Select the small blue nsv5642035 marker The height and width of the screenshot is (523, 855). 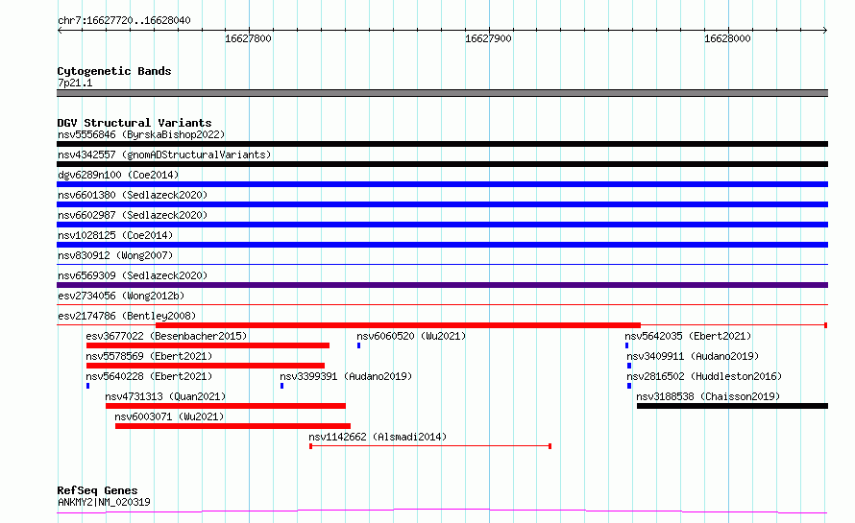click(x=627, y=345)
